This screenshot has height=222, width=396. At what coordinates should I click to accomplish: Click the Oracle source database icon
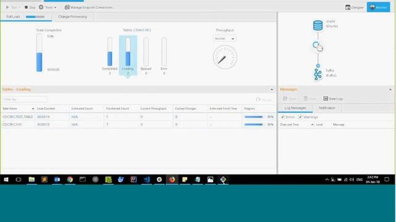point(317,25)
